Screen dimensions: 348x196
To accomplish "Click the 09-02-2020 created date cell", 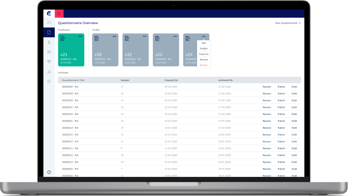I will point(171,87).
